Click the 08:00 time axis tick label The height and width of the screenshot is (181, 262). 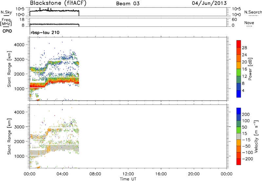tap(95, 174)
